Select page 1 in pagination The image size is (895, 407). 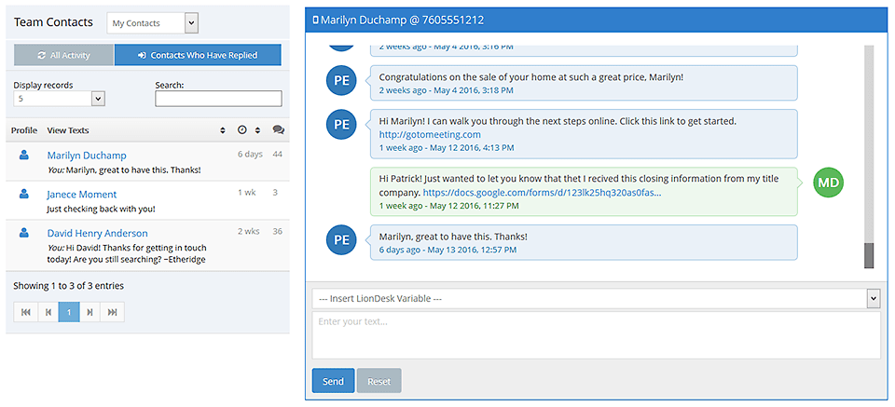69,312
